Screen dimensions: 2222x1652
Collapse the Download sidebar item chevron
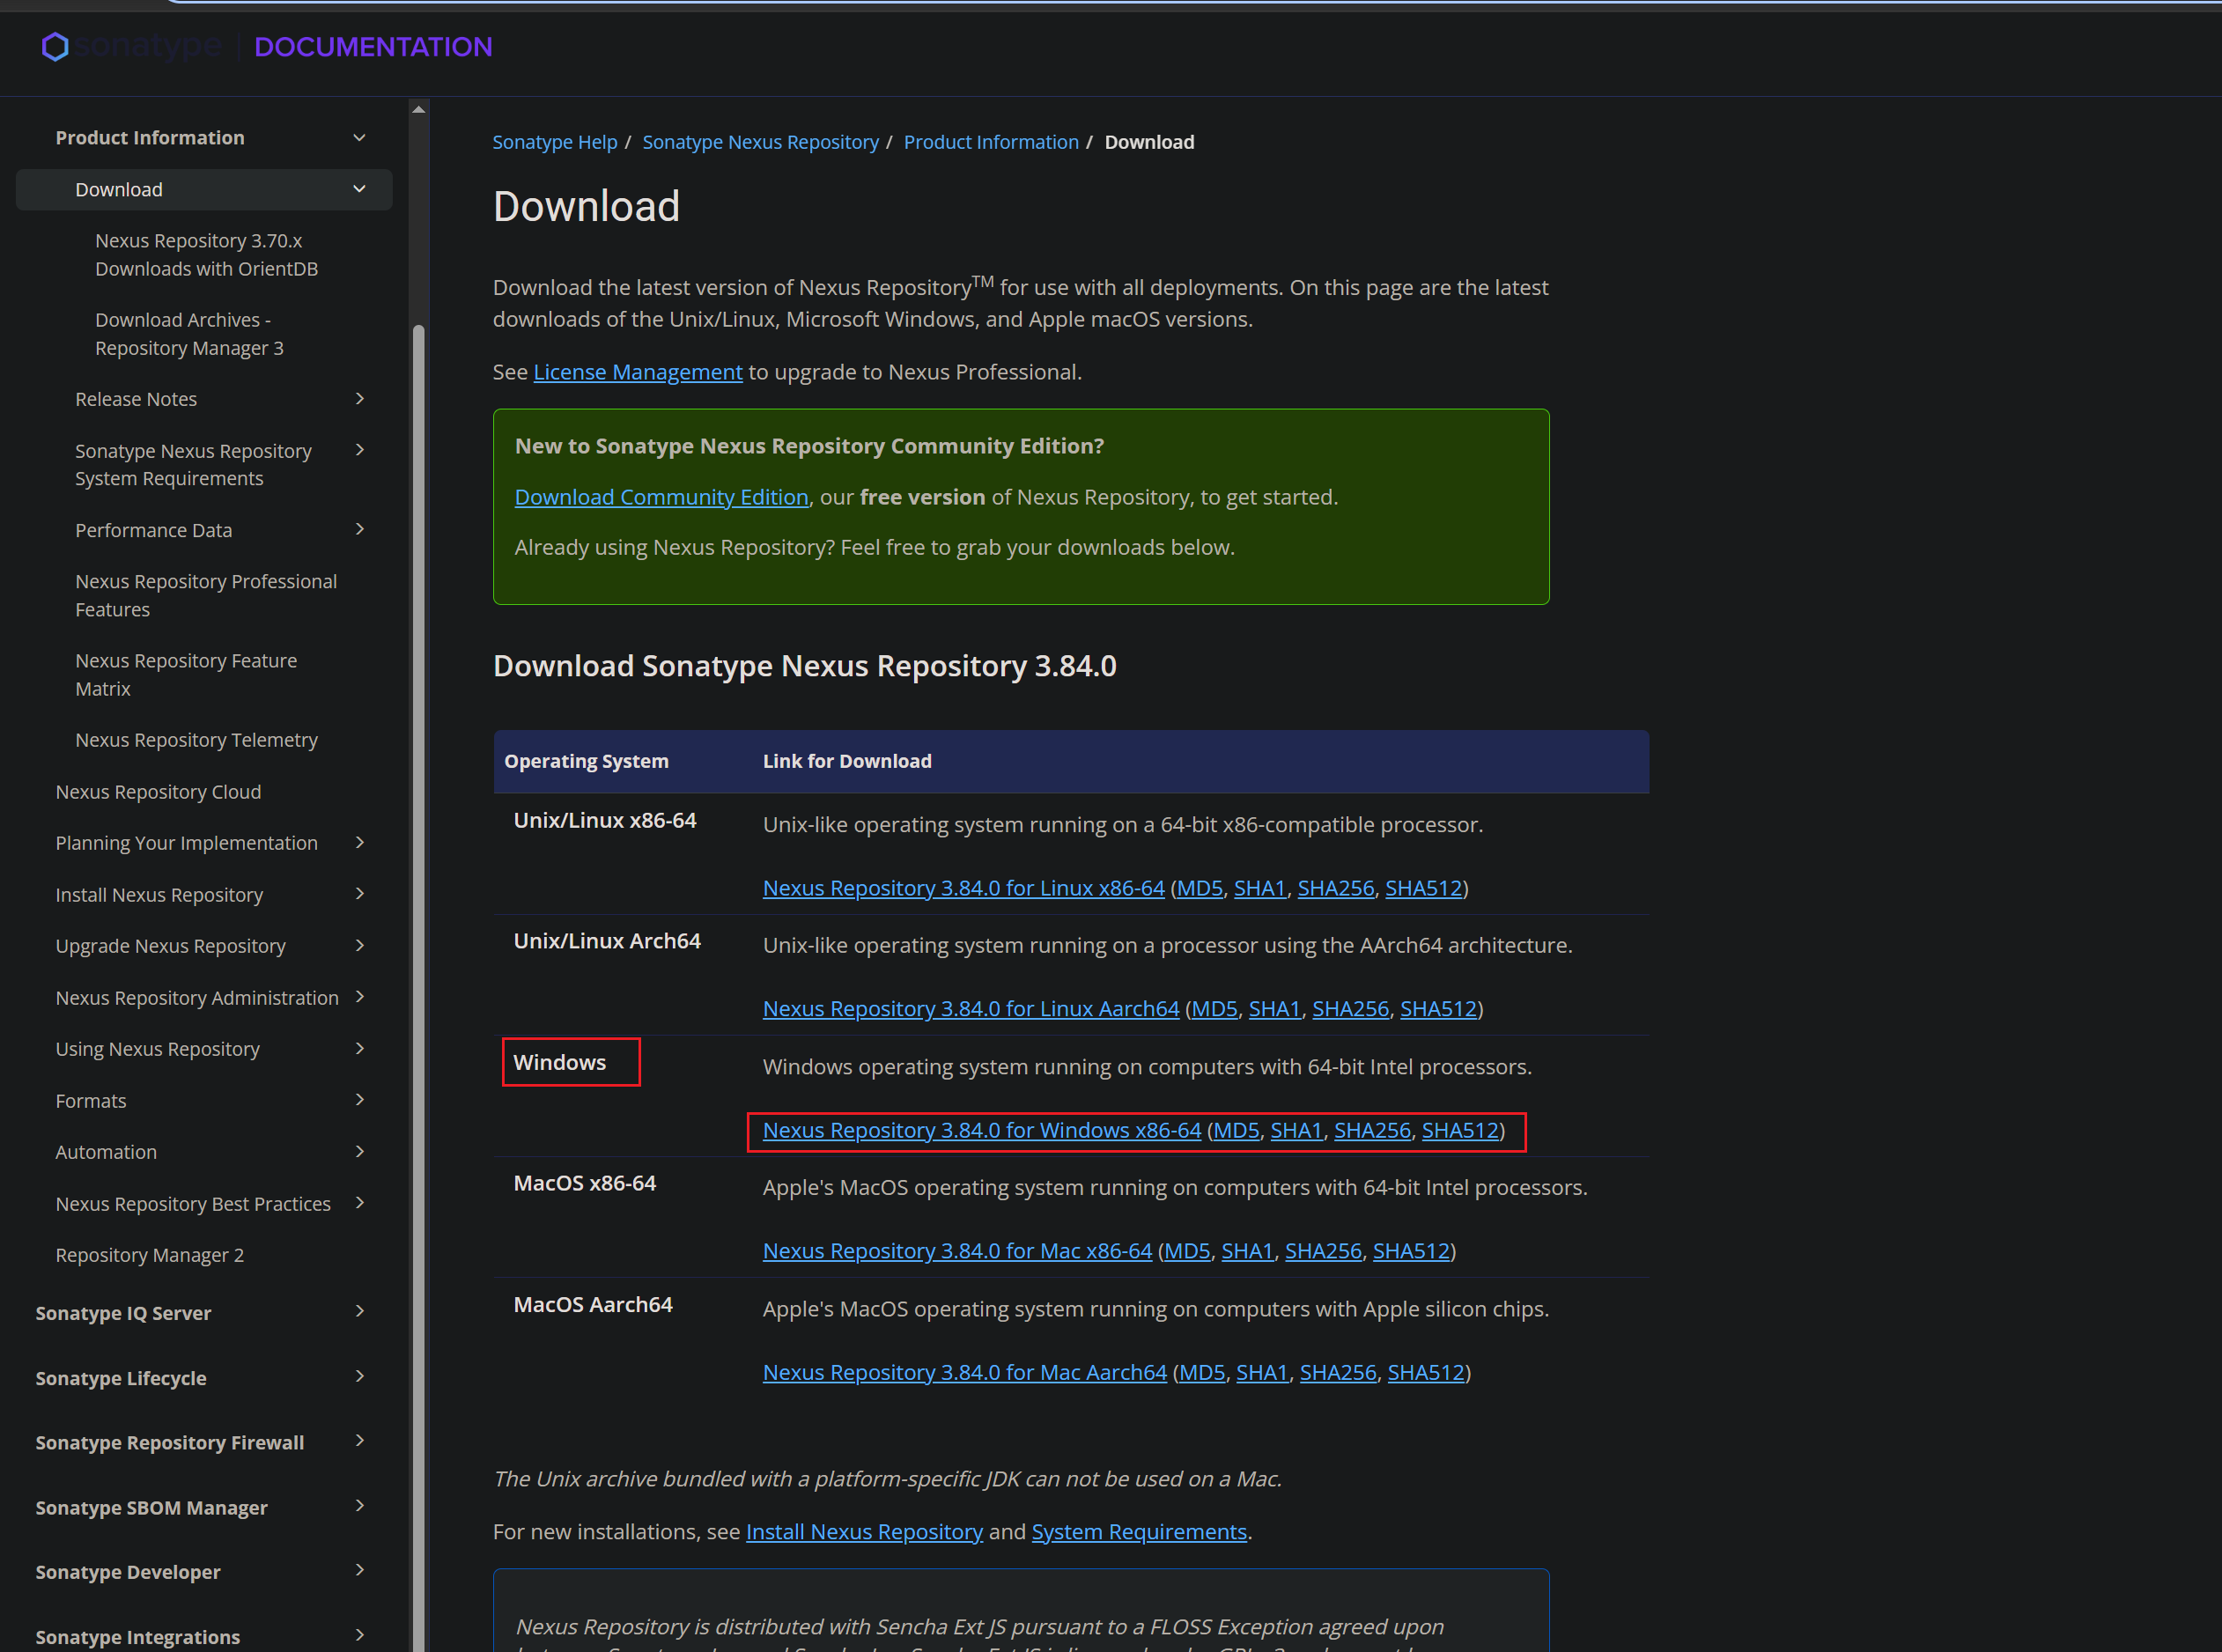pos(359,189)
